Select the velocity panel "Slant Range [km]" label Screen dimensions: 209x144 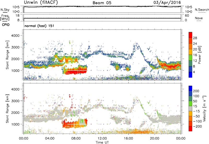[7, 109]
